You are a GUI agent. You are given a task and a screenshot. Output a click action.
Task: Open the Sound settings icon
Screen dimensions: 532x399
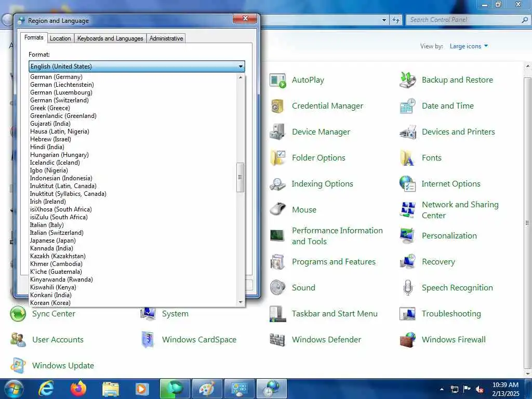tap(277, 288)
